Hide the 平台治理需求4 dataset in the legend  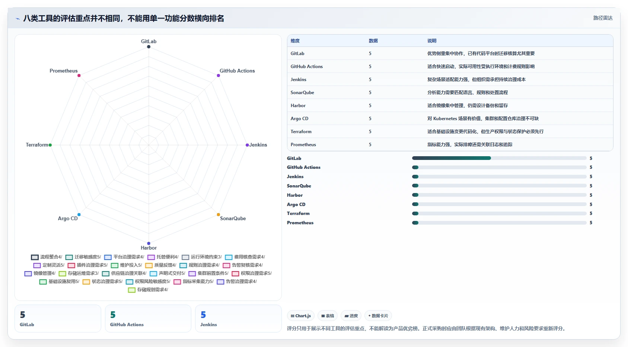coord(124,257)
